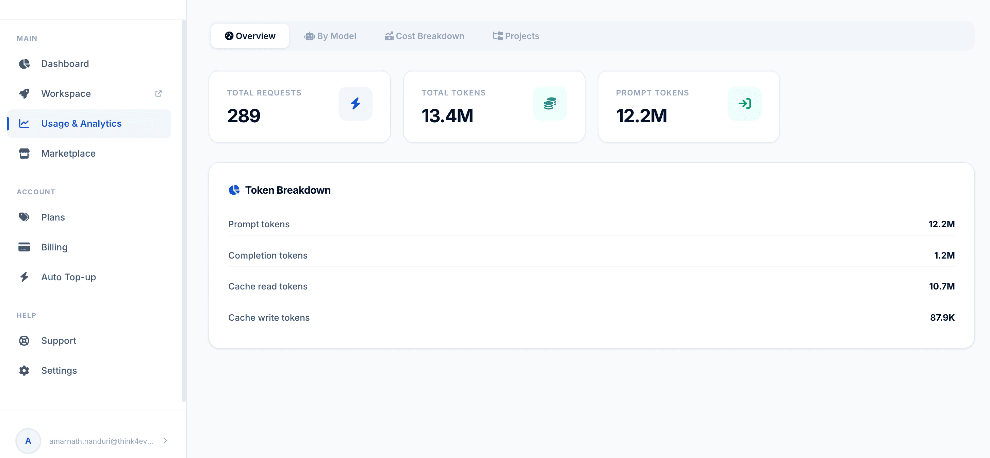Go to Dashboard in sidebar
The image size is (990, 458).
[89, 64]
